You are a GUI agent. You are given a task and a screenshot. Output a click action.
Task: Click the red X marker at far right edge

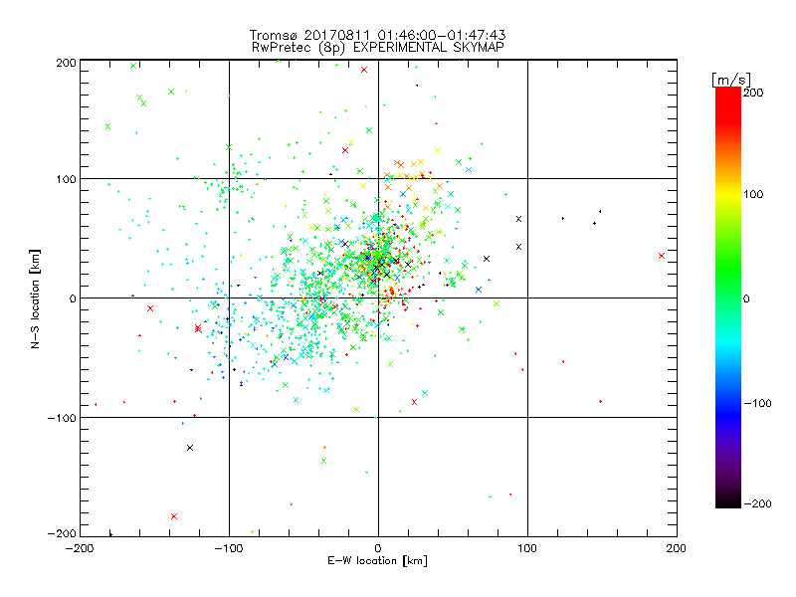coord(662,256)
